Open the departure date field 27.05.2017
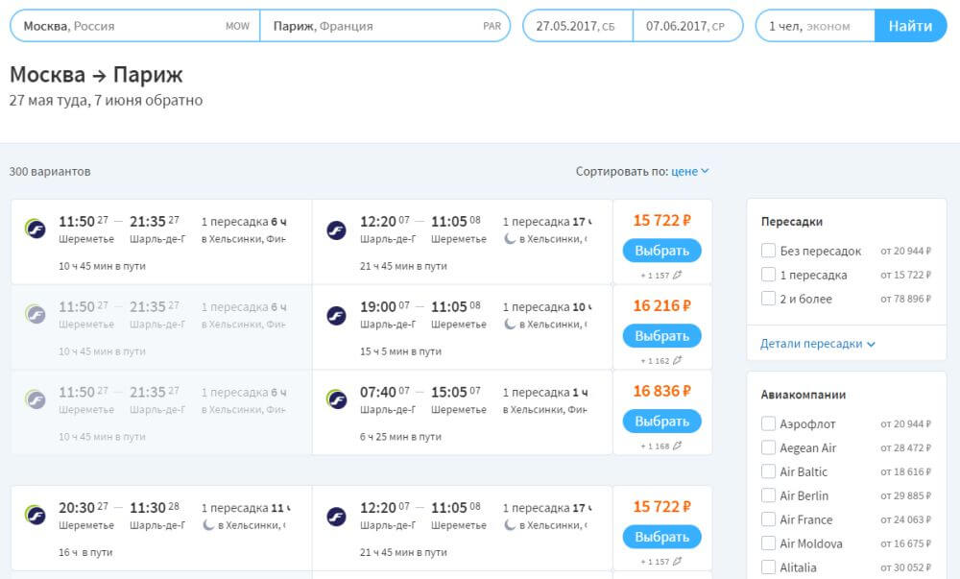The image size is (960, 579). tap(577, 26)
